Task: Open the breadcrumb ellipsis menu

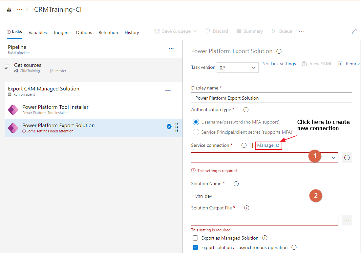Action: (20, 10)
